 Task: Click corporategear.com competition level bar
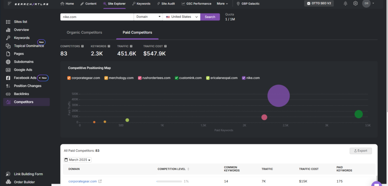(169, 181)
